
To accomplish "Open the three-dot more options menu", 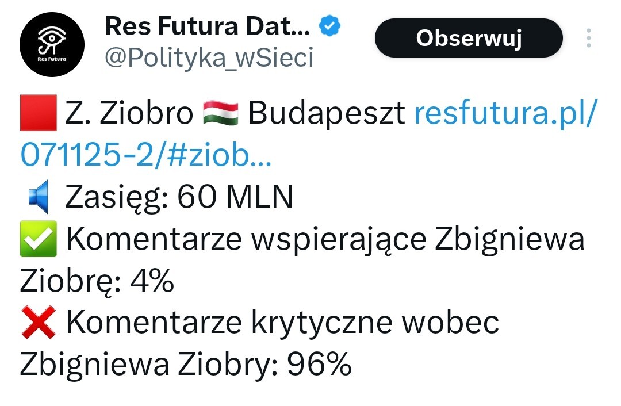I will point(588,38).
